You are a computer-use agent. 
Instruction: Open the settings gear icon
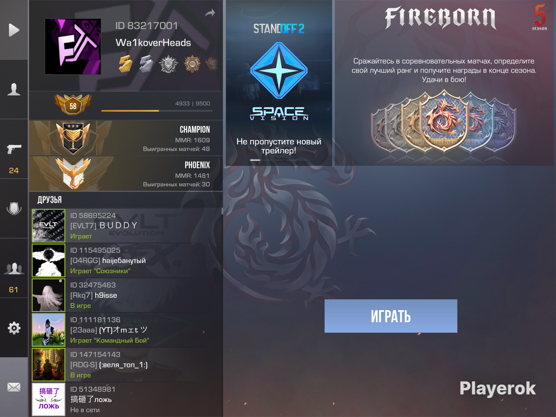14,328
